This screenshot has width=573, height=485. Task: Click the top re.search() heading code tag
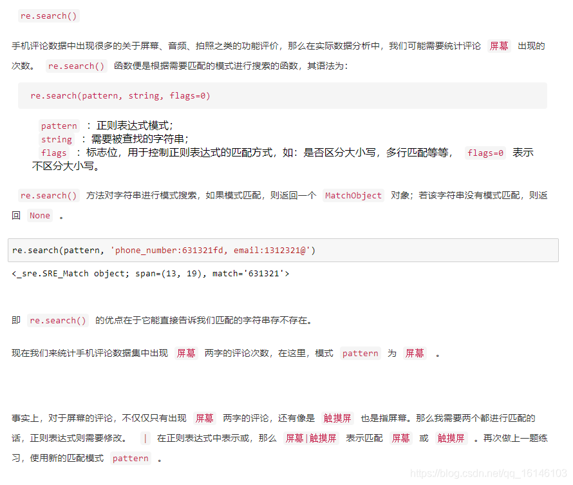click(48, 15)
